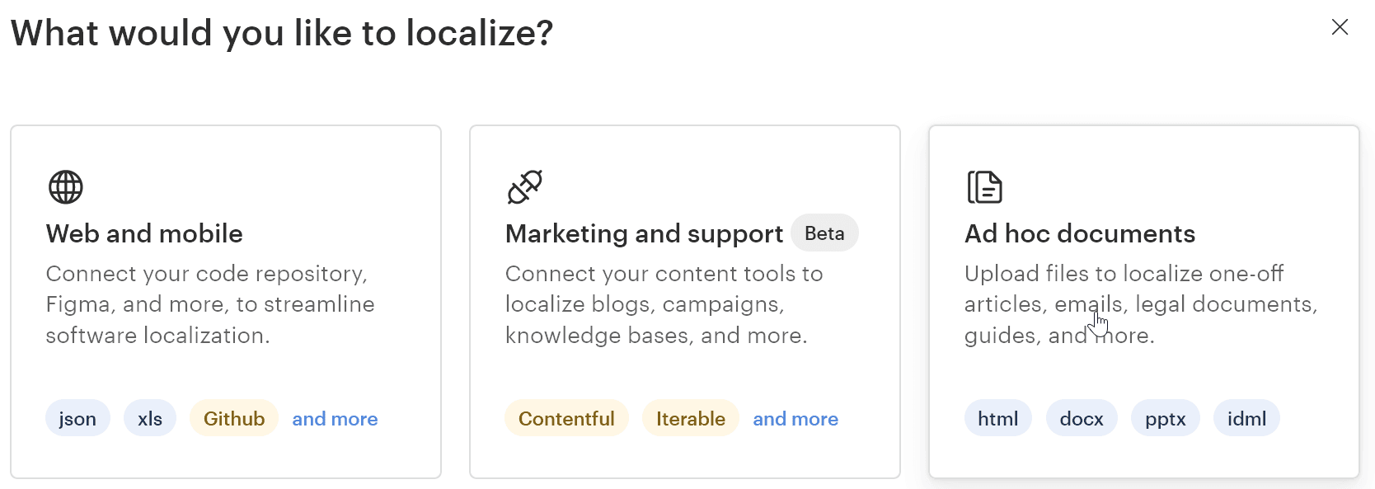Select the Github integration tag

click(234, 419)
